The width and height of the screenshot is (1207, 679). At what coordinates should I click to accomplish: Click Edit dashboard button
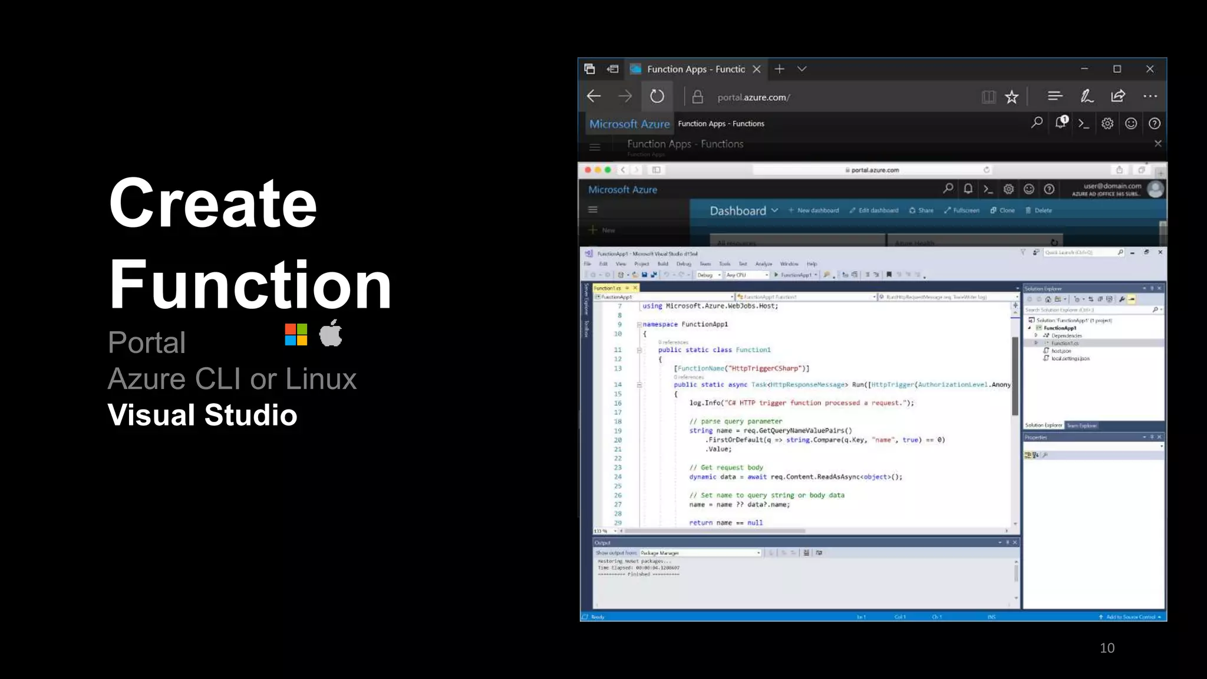(x=874, y=210)
